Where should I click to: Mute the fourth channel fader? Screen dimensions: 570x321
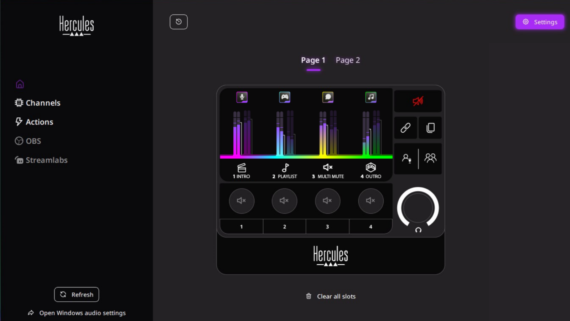[370, 201]
